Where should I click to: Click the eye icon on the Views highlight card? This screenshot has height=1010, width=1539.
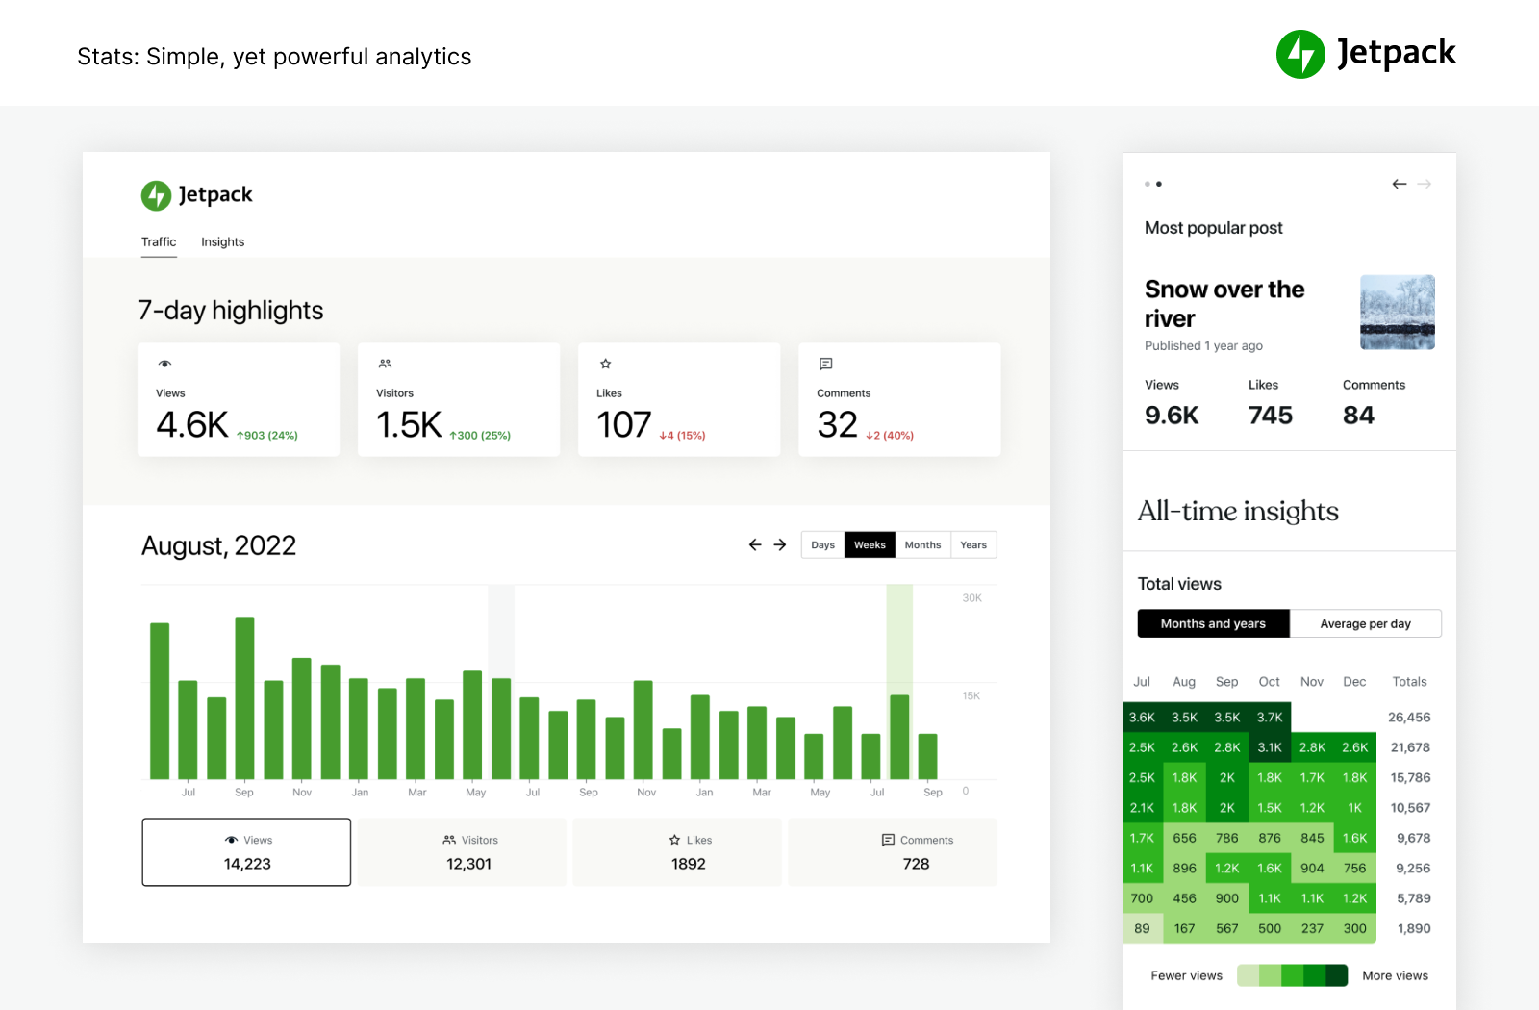[x=164, y=364]
